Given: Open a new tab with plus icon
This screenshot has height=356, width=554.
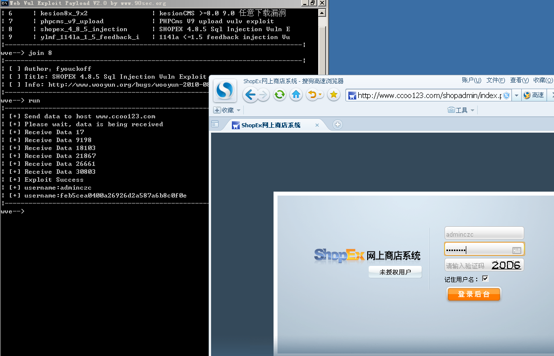Looking at the screenshot, I should (337, 124).
